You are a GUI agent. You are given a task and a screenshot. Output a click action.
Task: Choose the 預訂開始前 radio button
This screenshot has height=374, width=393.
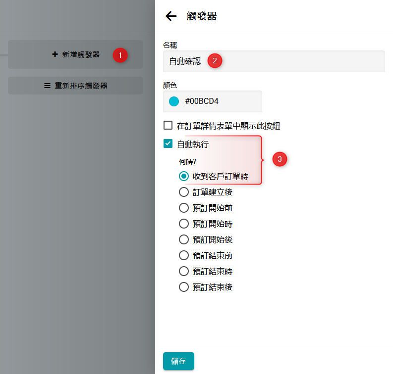click(x=184, y=208)
